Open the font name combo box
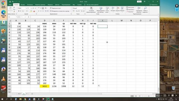Image resolution: width=179 pixels, height=101 pixels. [x=22, y=8]
